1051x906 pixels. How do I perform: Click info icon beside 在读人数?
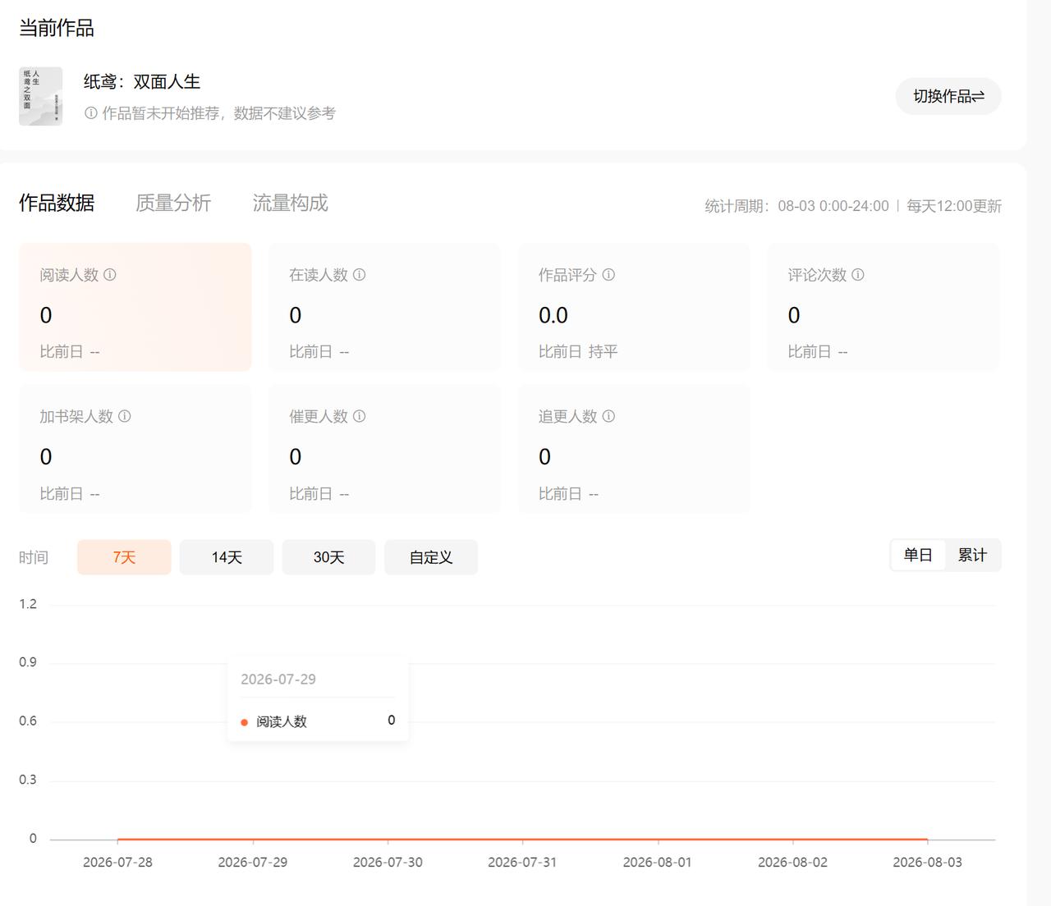click(x=360, y=275)
